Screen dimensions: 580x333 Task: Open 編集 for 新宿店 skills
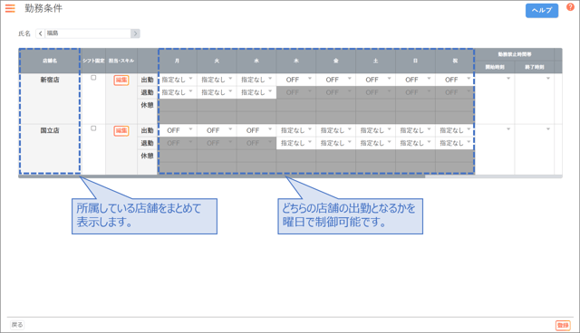click(x=121, y=81)
